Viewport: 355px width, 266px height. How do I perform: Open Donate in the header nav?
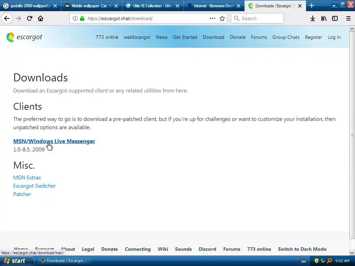click(x=237, y=37)
